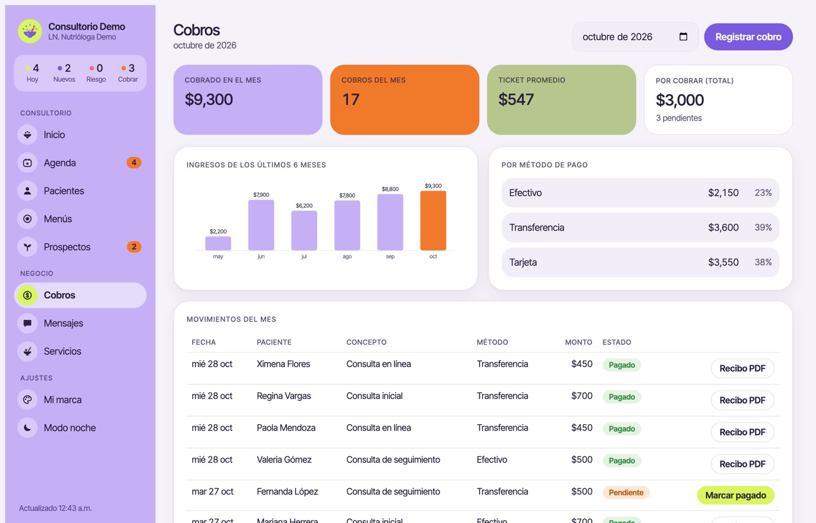Click the Por cobrar (total) card

pyautogui.click(x=718, y=100)
